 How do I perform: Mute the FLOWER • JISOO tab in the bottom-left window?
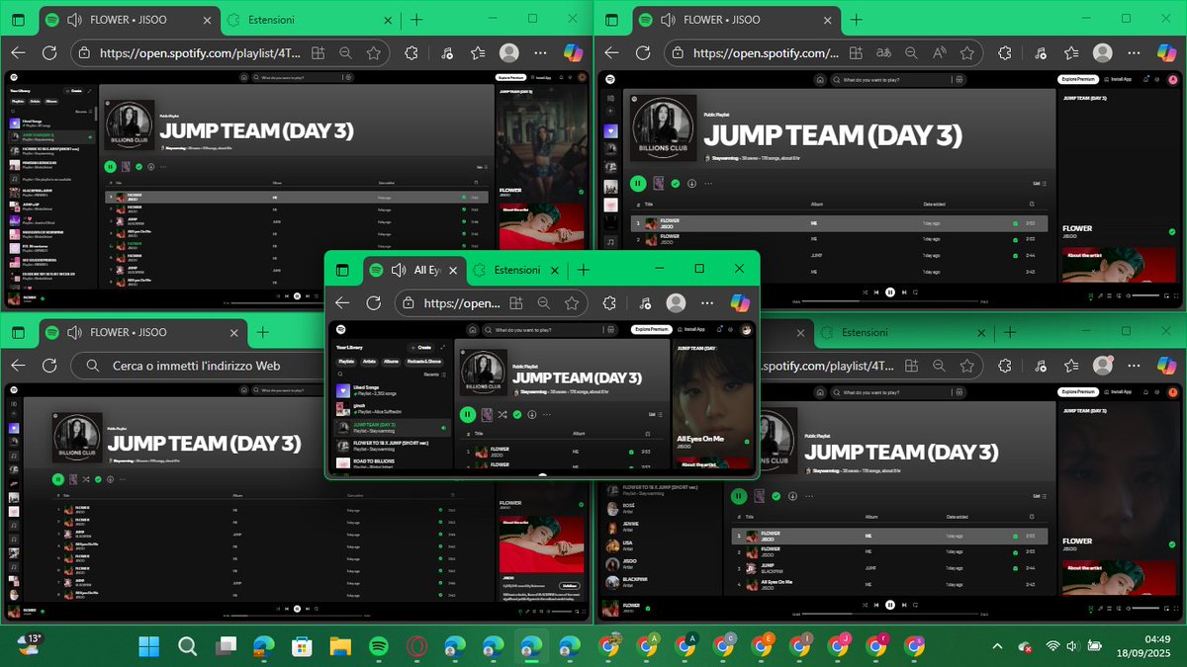(74, 333)
